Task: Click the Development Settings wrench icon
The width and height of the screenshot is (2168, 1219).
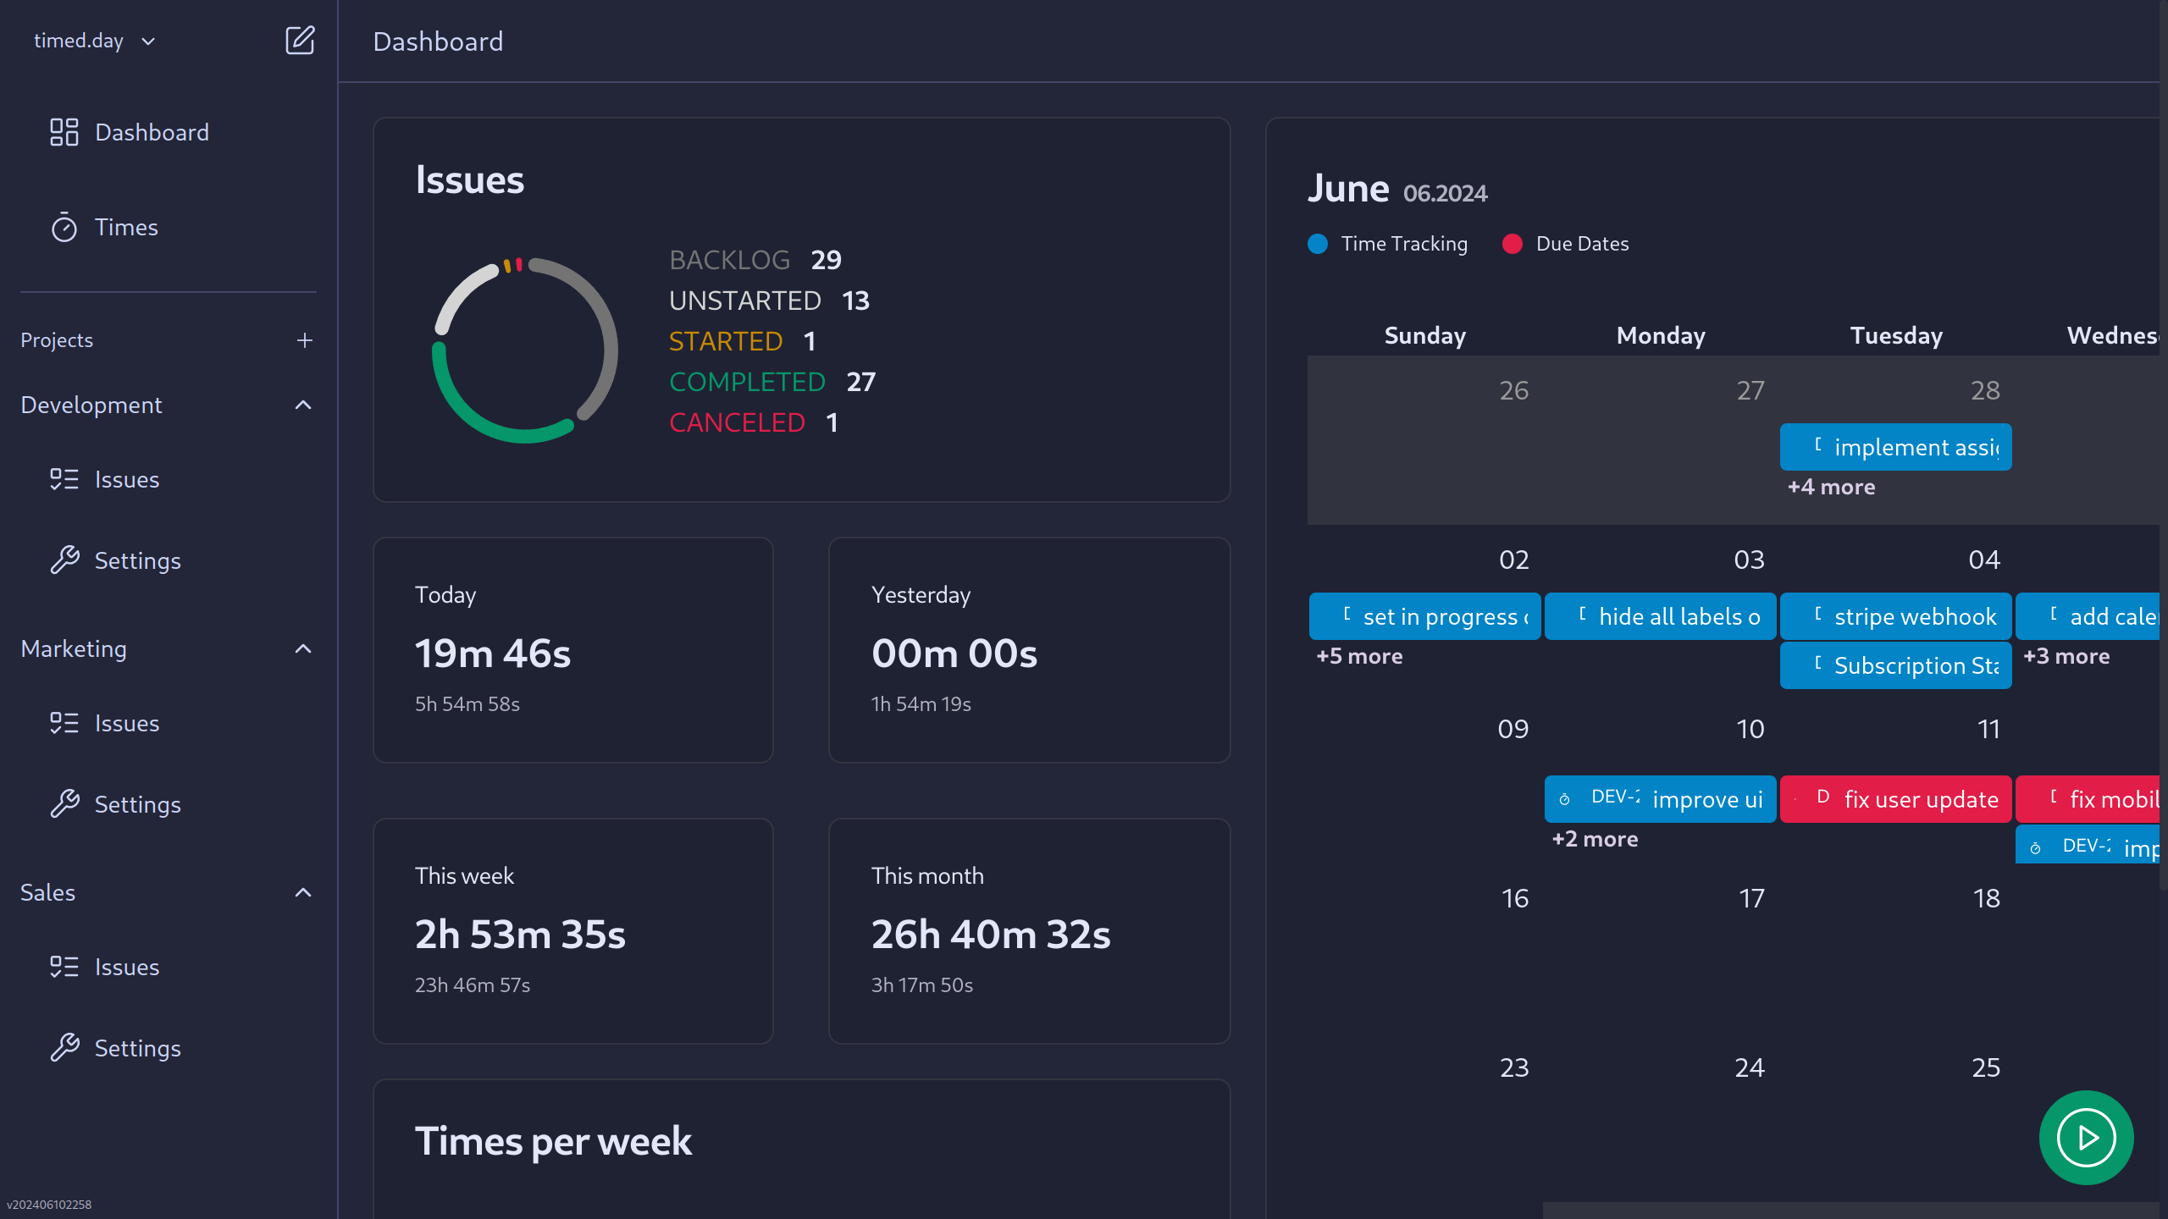Action: [64, 560]
